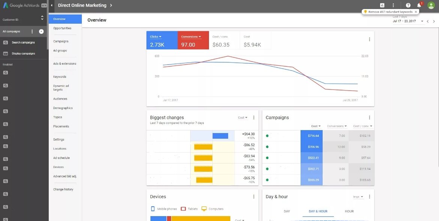Screen dimensions: 439x221
Task: Open Campaigns card Conversions column dropdown
Action: 337,126
